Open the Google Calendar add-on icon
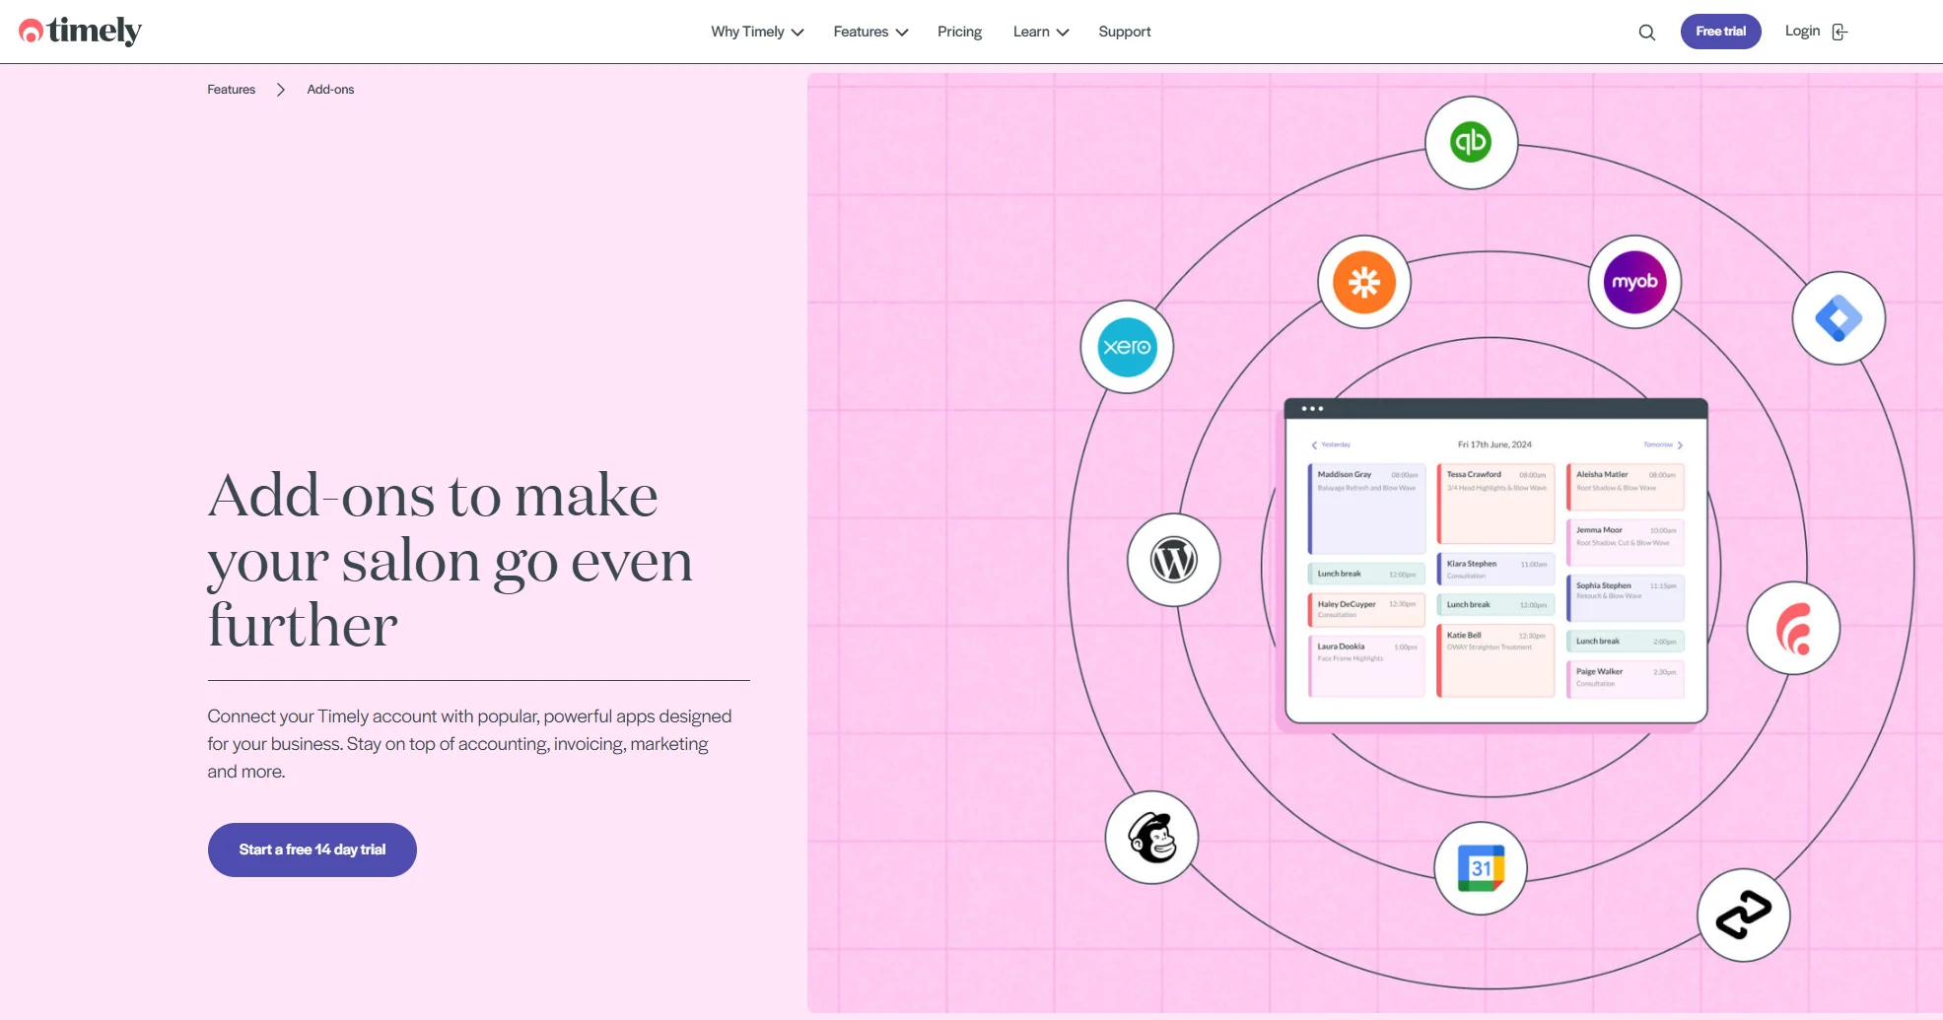This screenshot has height=1020, width=1943. tap(1480, 867)
